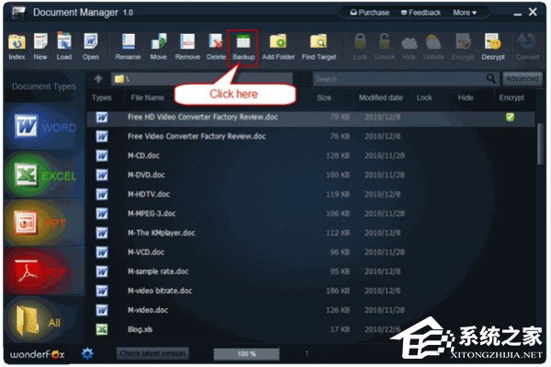Click the Purchase link
The height and width of the screenshot is (367, 551).
click(x=370, y=13)
